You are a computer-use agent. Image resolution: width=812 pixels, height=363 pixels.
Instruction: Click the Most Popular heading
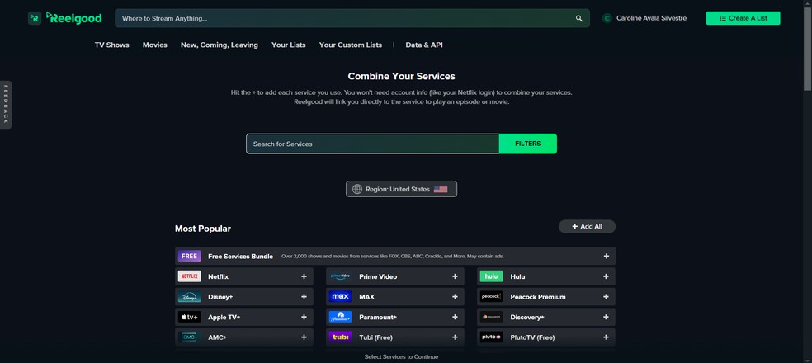click(203, 229)
